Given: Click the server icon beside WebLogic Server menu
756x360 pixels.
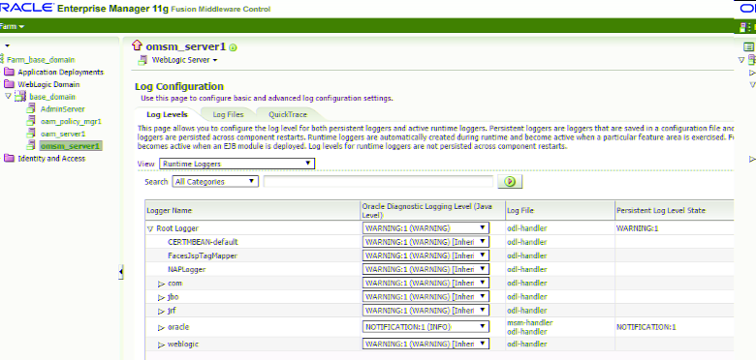Looking at the screenshot, I should point(142,60).
